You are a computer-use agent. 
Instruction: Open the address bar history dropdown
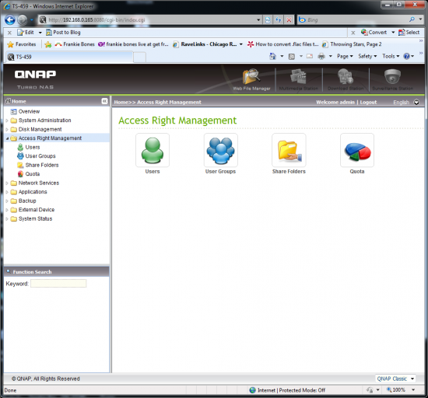coord(258,20)
